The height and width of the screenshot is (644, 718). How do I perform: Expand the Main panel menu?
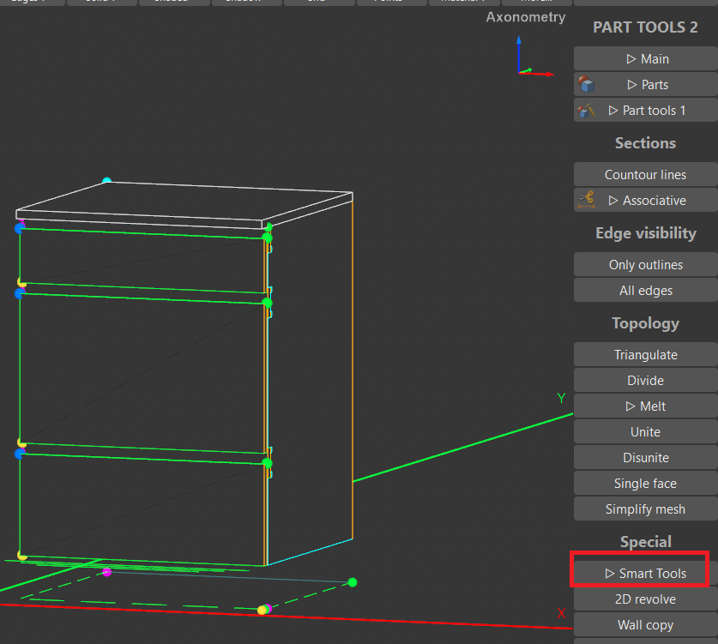[x=646, y=59]
